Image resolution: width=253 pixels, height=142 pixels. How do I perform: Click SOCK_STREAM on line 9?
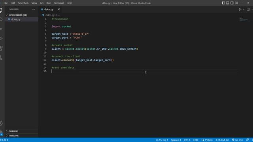point(128,49)
